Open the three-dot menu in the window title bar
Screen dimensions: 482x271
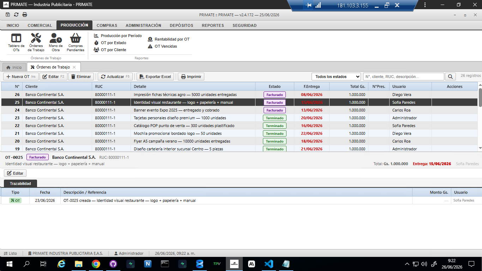pyautogui.click(x=425, y=5)
